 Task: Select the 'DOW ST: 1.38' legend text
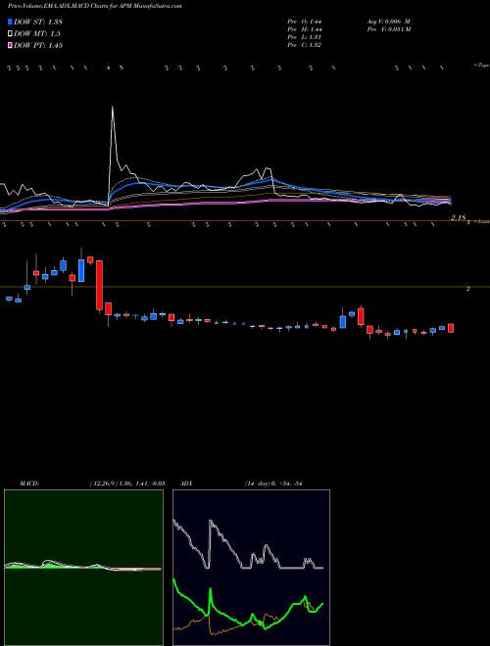coord(38,22)
